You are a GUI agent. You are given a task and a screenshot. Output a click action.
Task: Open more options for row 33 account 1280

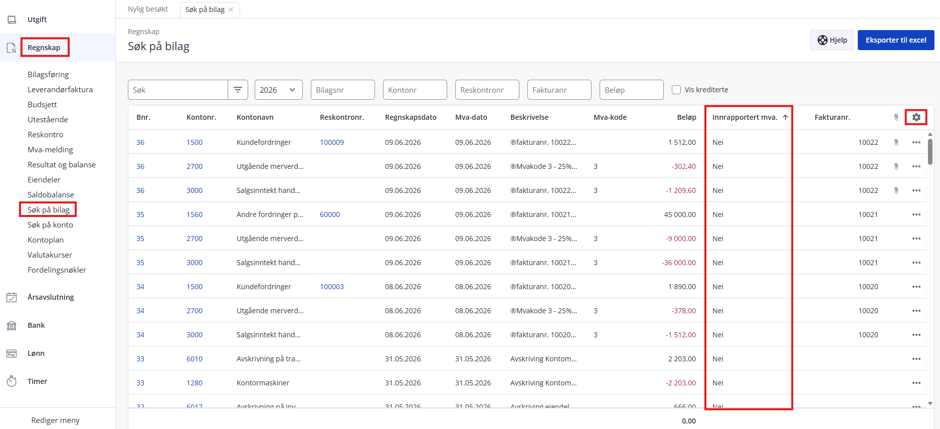pos(916,383)
